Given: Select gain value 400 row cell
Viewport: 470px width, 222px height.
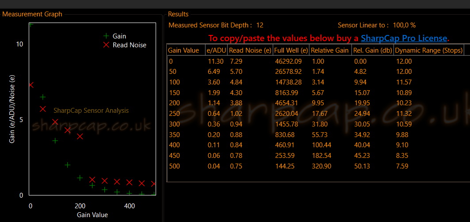Looking at the screenshot, I should coord(174,145).
